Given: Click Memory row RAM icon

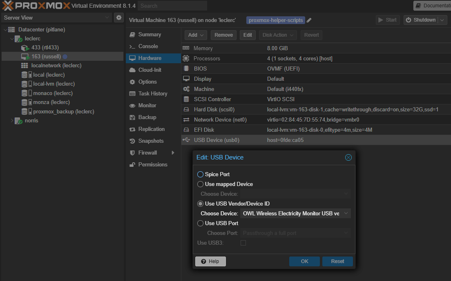Looking at the screenshot, I should 186,48.
